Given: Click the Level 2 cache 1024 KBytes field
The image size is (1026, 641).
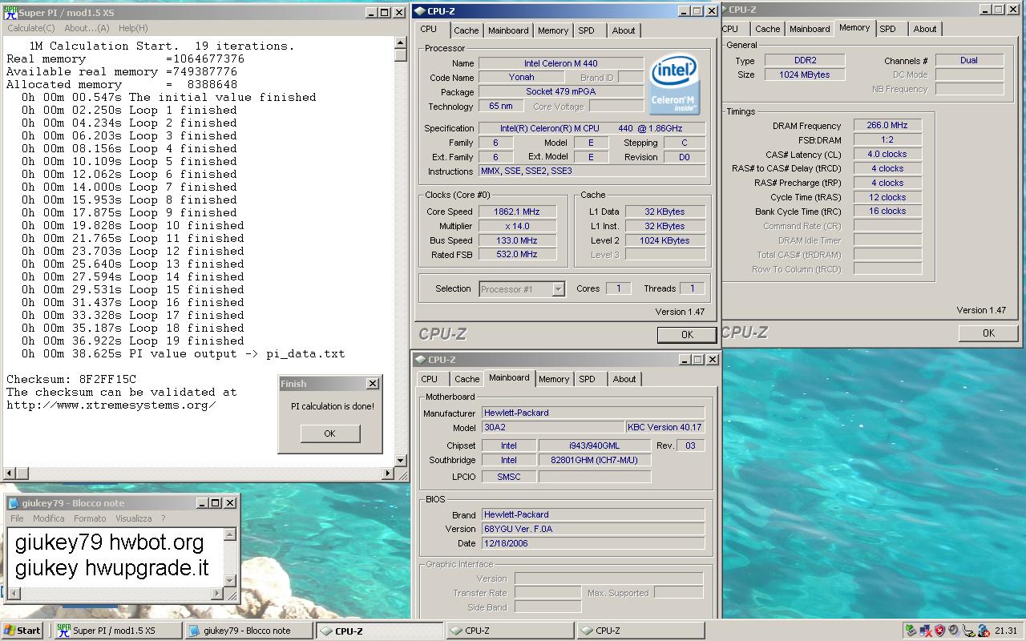Looking at the screenshot, I should [x=665, y=240].
